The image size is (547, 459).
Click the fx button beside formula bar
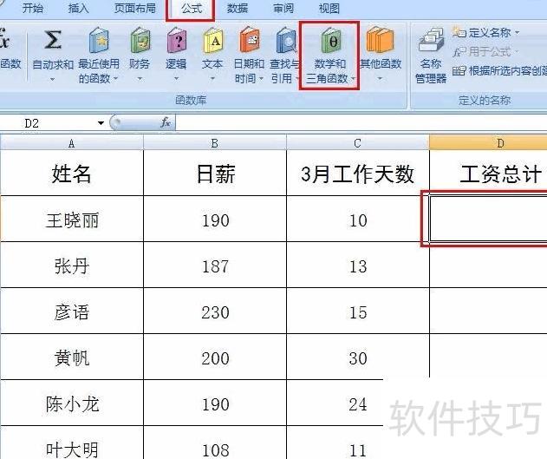click(x=165, y=122)
